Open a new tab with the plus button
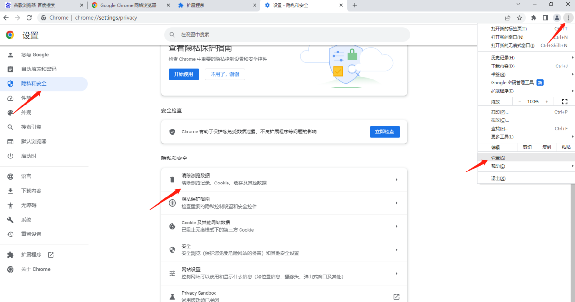 355,5
